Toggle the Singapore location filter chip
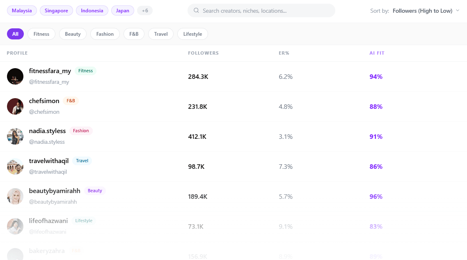This screenshot has height=260, width=467. [x=57, y=11]
